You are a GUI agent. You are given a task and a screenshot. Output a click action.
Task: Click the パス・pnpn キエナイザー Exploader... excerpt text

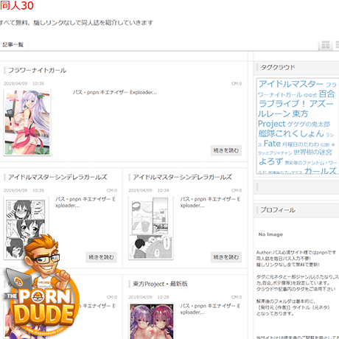115,92
